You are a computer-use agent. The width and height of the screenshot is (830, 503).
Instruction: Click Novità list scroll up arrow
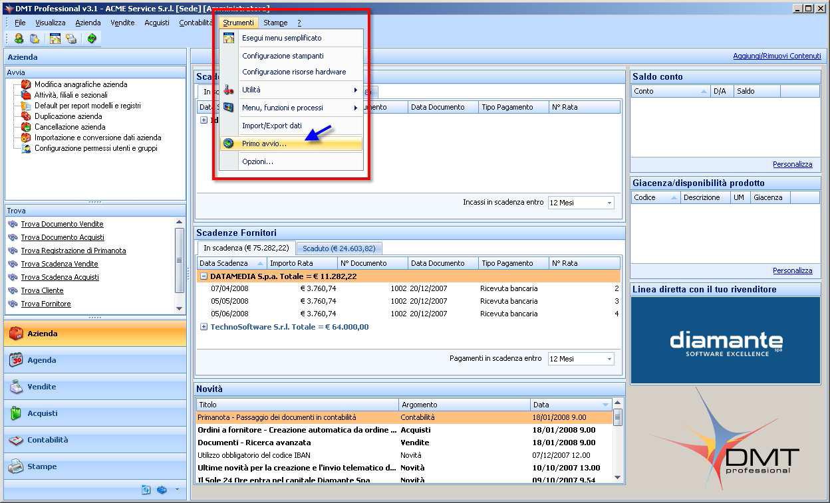tap(617, 403)
